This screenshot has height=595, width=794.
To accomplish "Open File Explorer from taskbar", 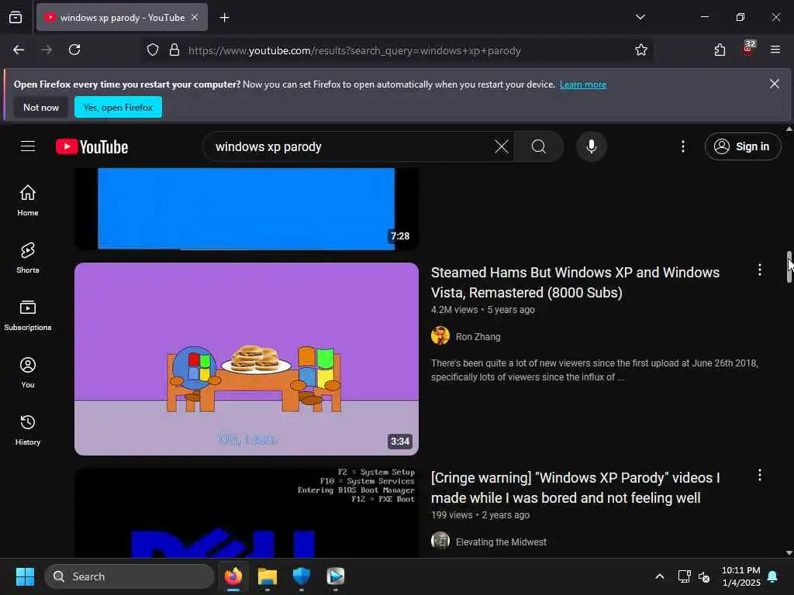I will [267, 576].
